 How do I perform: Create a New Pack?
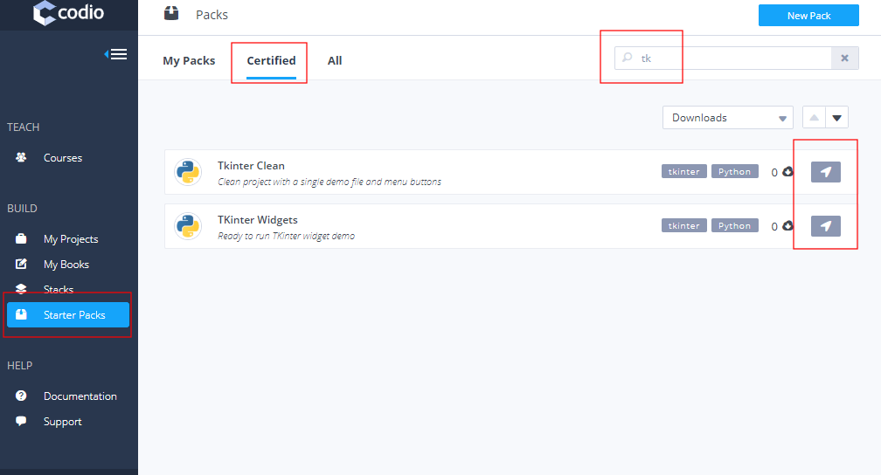tap(808, 16)
